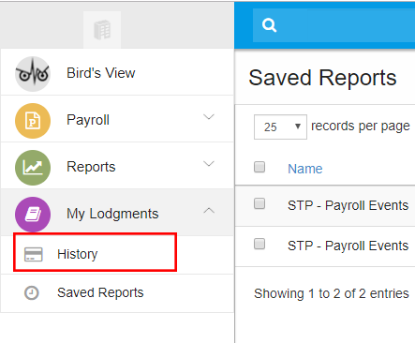Click the Bird's View owl icon
The width and height of the screenshot is (415, 343).
(33, 74)
